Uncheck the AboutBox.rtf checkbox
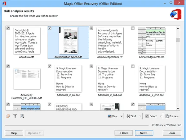Image resolution: width=186 pixels, height=140 pixels. tap(8, 28)
